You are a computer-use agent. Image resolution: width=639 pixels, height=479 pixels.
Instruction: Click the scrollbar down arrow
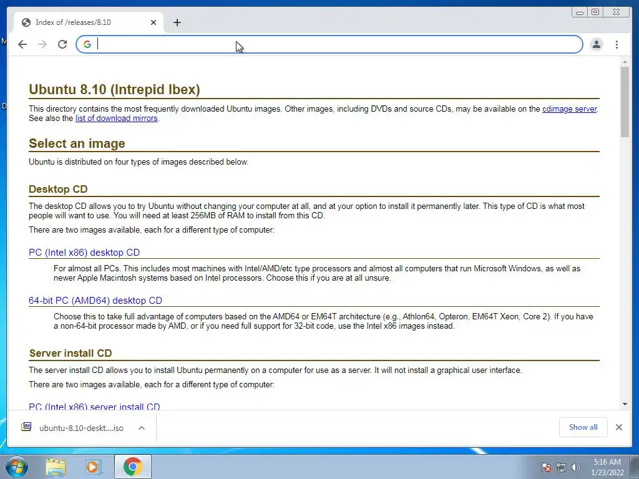point(625,404)
